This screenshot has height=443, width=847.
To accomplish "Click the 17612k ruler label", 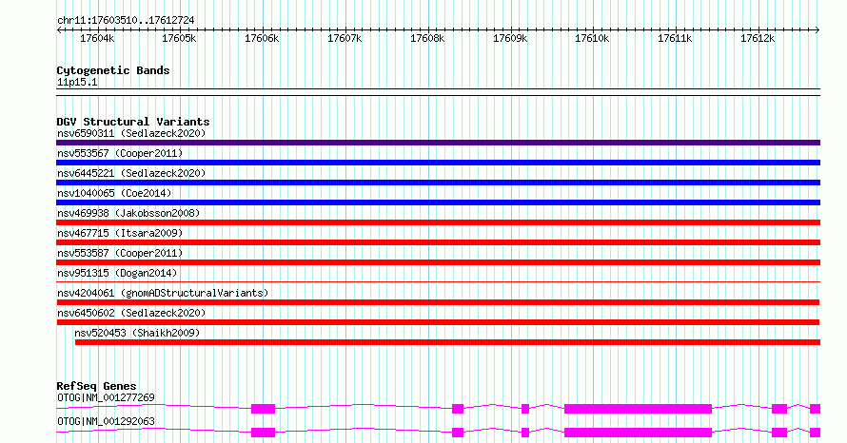I will (x=758, y=39).
